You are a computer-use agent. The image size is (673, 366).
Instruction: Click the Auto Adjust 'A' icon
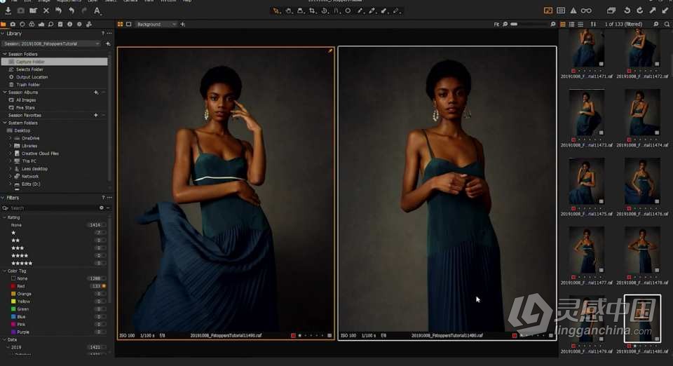[x=97, y=11]
